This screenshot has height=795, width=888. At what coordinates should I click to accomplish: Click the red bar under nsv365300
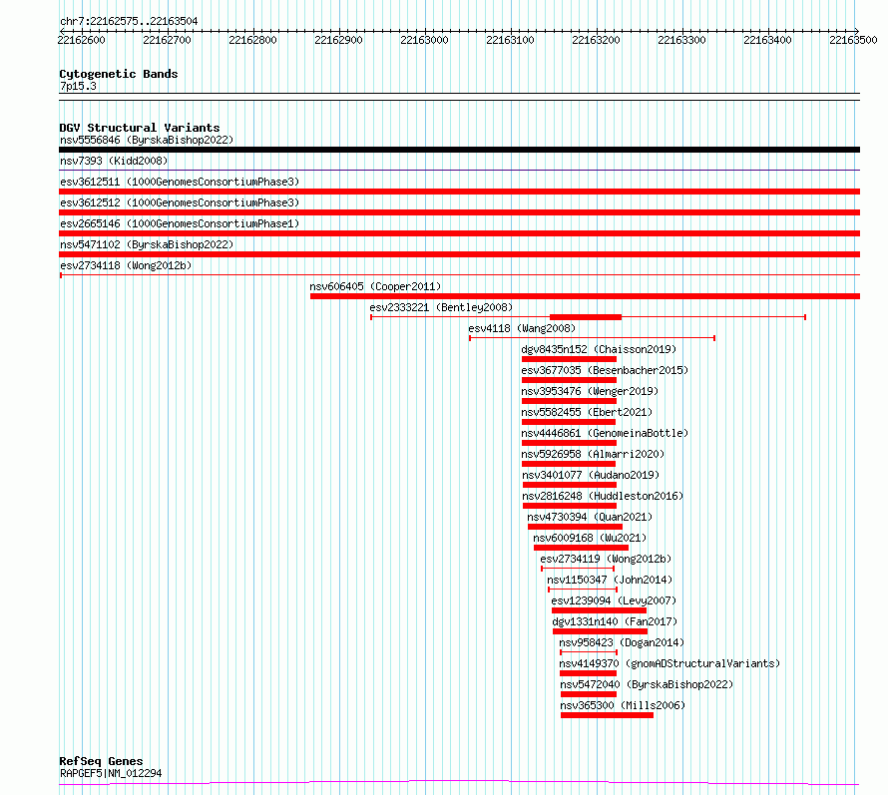coord(607,715)
